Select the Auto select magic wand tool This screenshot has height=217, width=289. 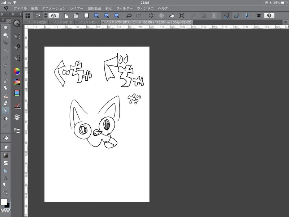[x=6, y=50]
